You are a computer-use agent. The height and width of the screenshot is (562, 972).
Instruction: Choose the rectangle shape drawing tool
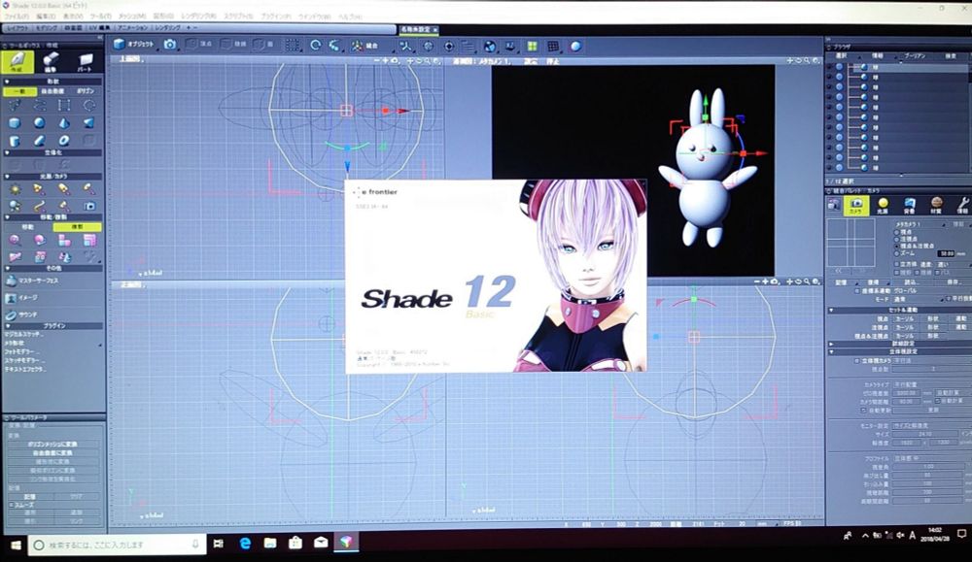pos(64,105)
